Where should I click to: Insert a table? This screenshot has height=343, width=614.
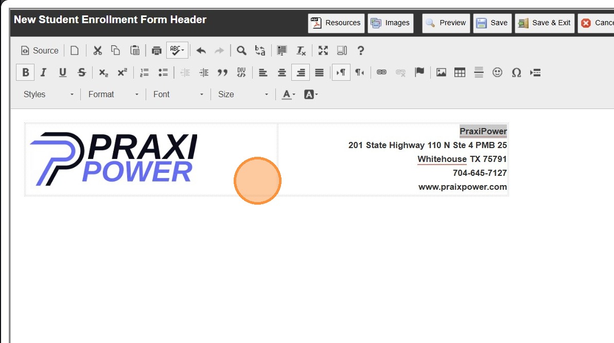coord(460,73)
